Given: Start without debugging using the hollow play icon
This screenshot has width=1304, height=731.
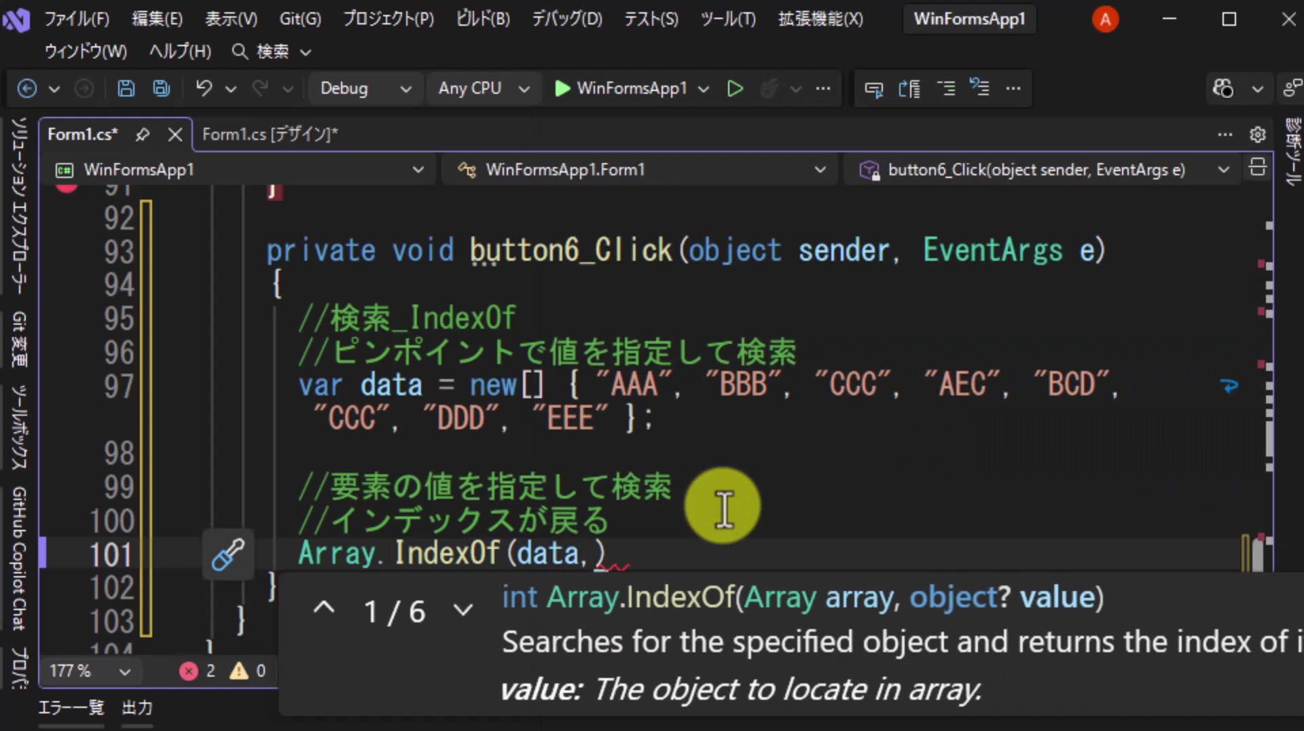Looking at the screenshot, I should [735, 88].
